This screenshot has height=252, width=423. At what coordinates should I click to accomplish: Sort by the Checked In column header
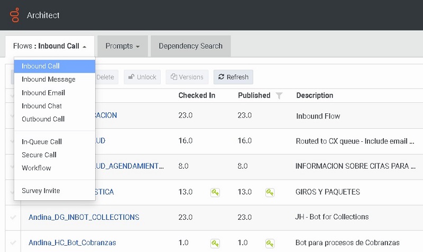(x=197, y=95)
